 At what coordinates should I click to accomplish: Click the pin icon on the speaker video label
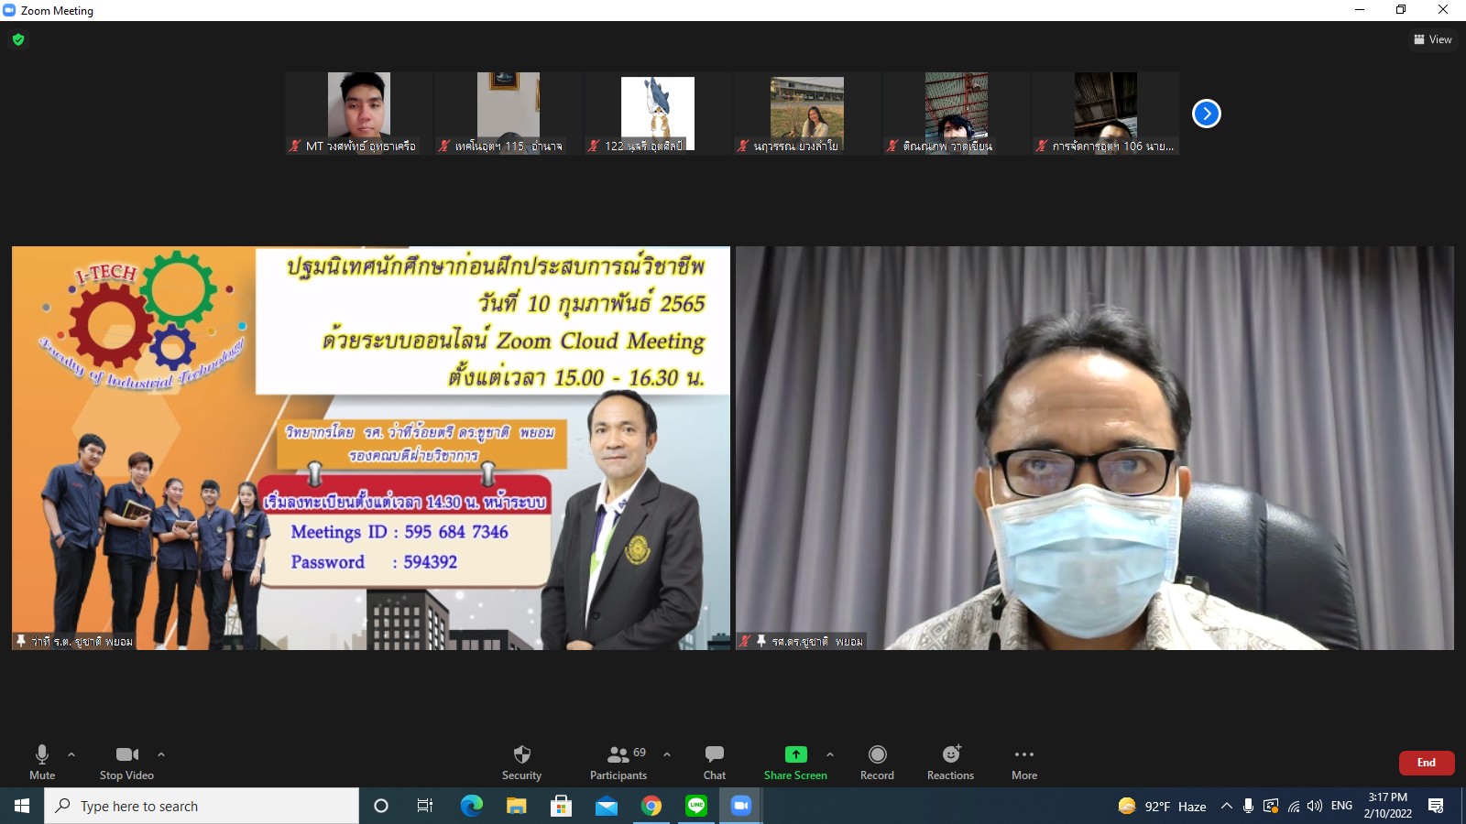(760, 641)
